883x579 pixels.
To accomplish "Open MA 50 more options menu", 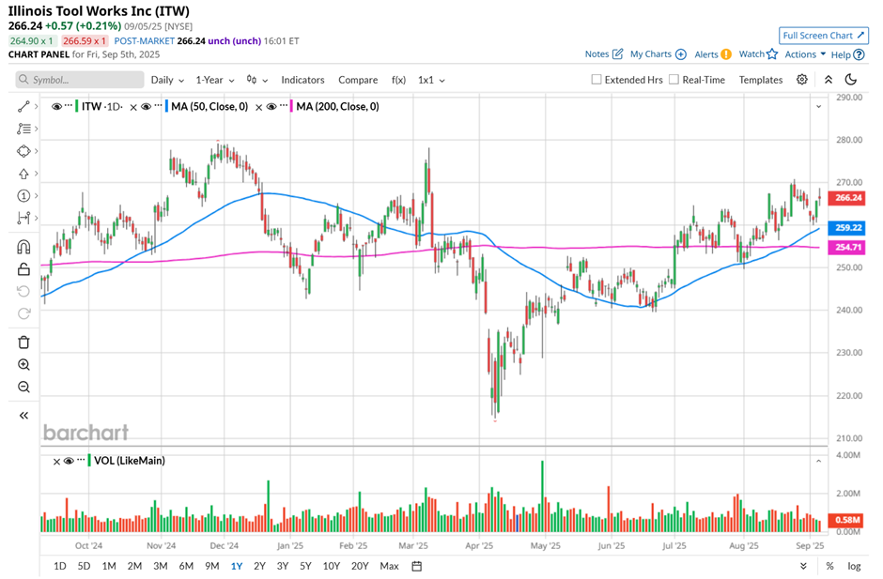I will [x=158, y=106].
